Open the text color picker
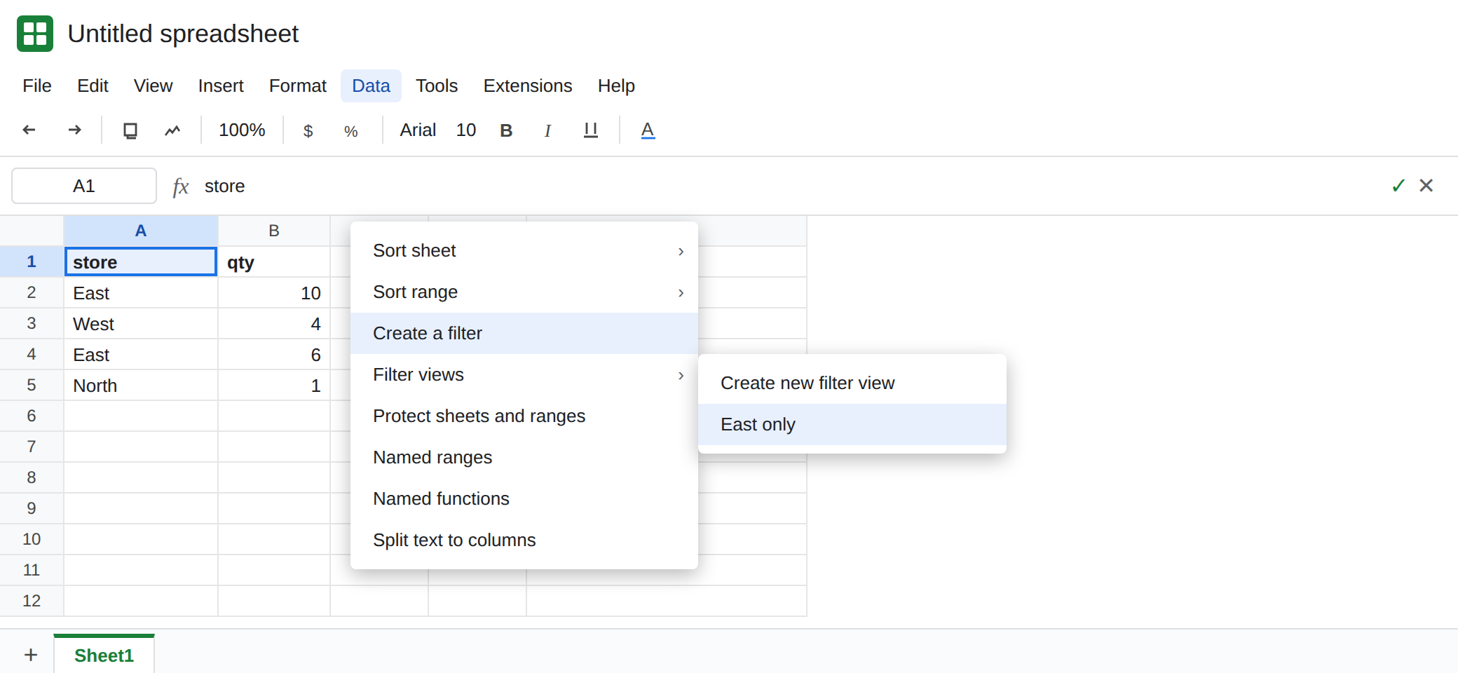Screen dimensions: 1458x673 coord(648,130)
